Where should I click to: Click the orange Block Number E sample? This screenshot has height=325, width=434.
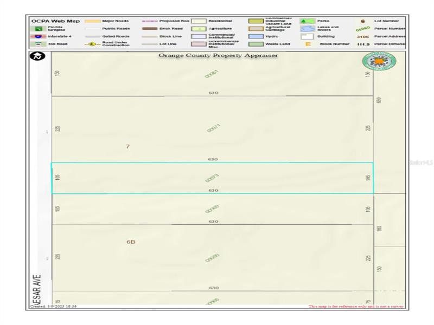[308, 44]
